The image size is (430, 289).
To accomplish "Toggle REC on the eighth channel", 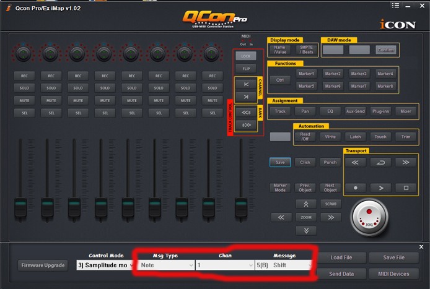I will tap(213, 76).
